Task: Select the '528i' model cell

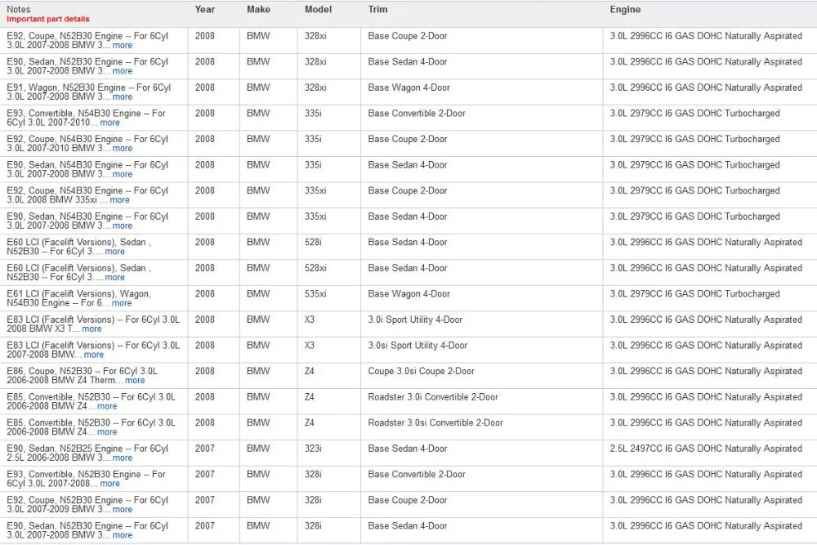Action: (313, 243)
